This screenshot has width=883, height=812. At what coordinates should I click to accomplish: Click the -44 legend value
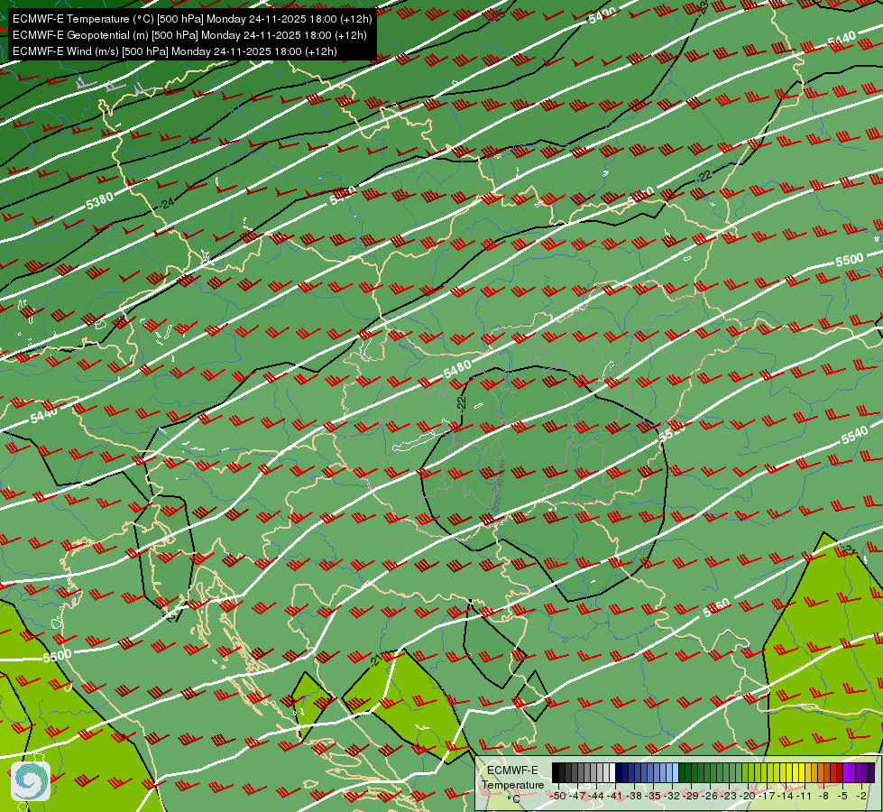pyautogui.click(x=596, y=796)
